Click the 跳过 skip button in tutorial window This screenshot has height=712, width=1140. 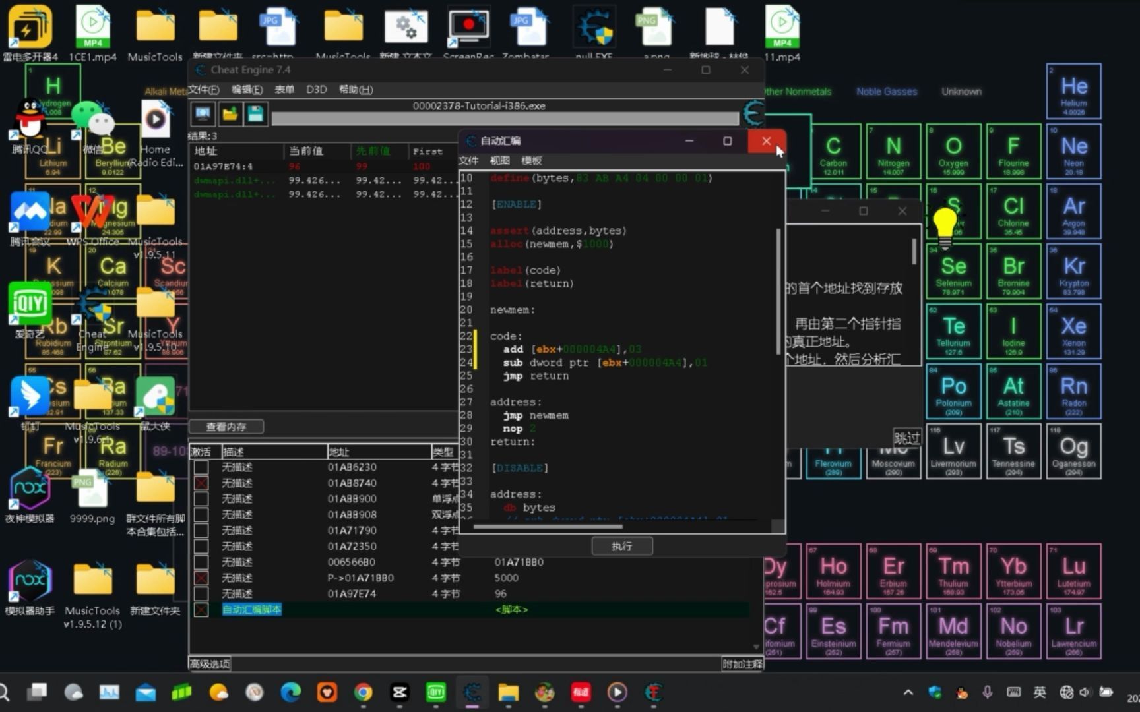tap(907, 438)
